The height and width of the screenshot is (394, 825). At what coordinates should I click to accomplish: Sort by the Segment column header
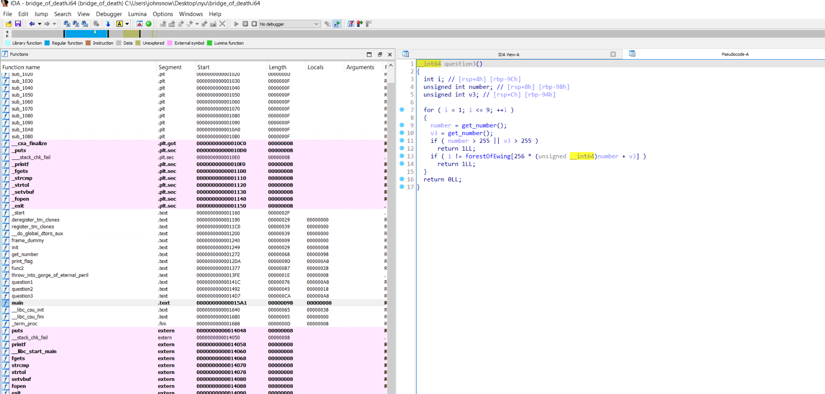(x=176, y=67)
